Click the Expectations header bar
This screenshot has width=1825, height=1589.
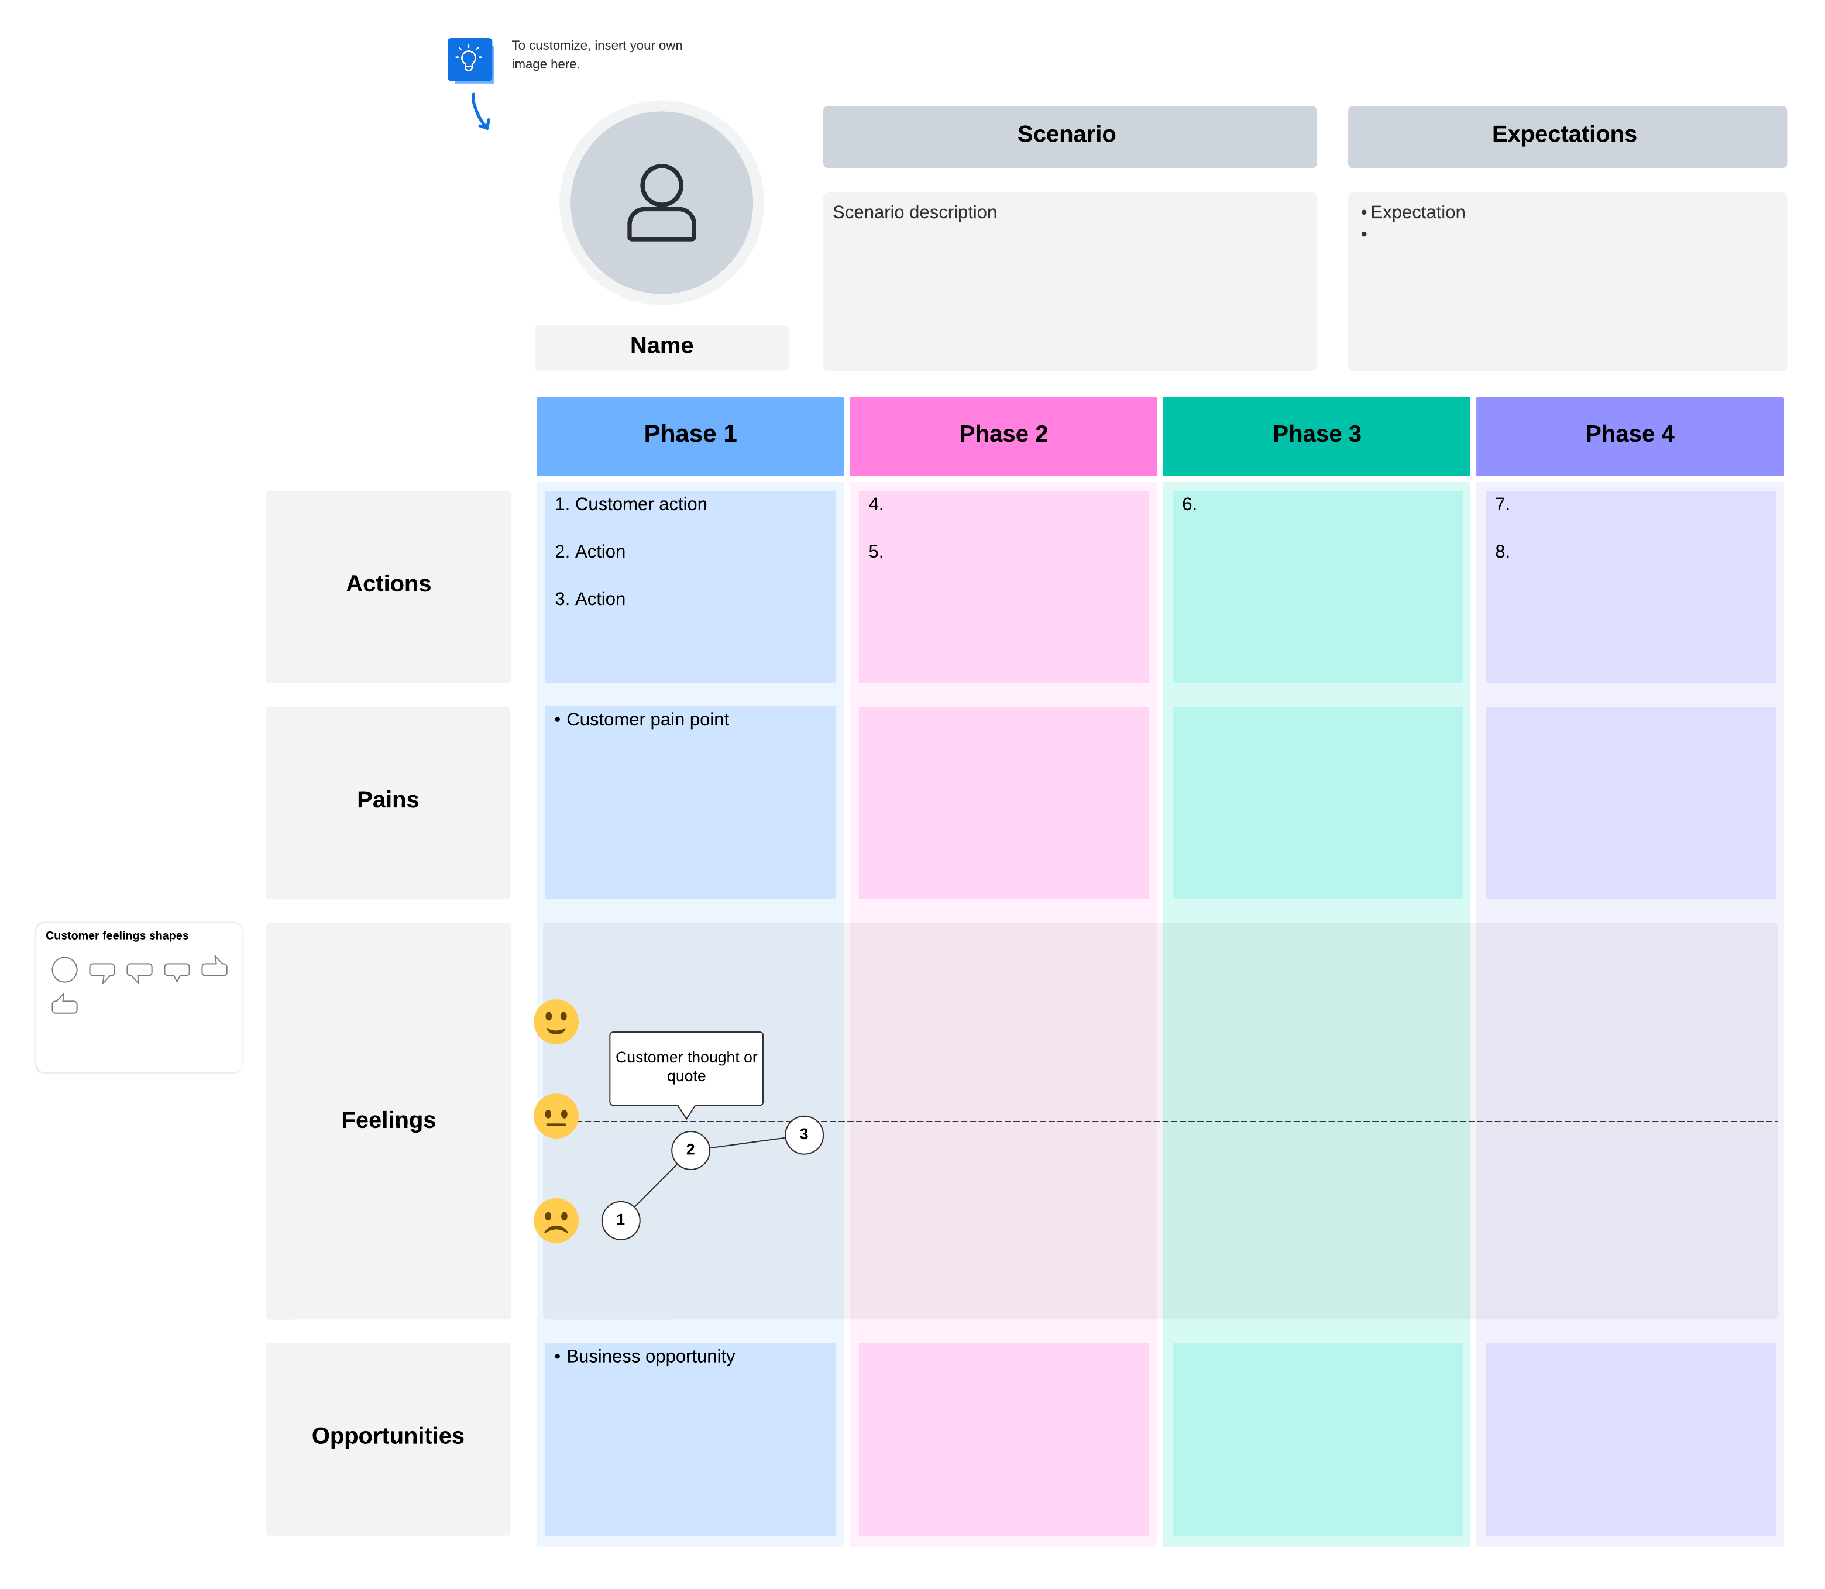coord(1566,135)
